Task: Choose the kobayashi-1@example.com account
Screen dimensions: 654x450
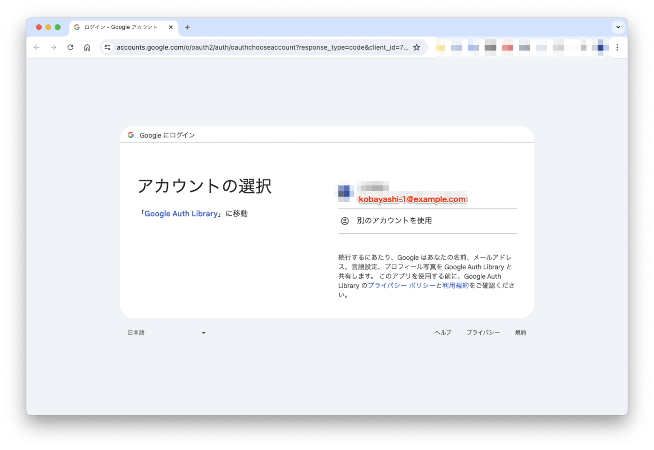Action: 427,193
